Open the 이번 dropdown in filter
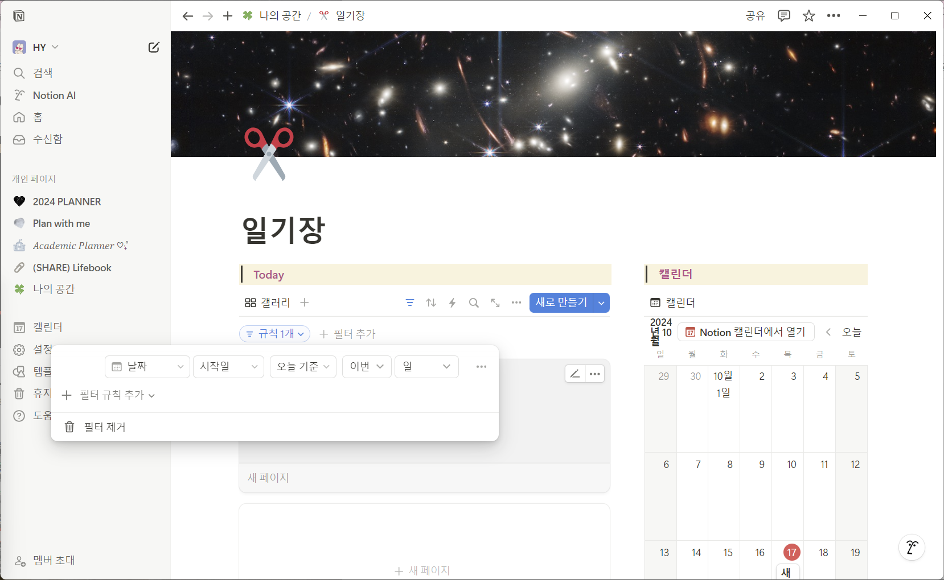This screenshot has width=944, height=580. [x=367, y=367]
